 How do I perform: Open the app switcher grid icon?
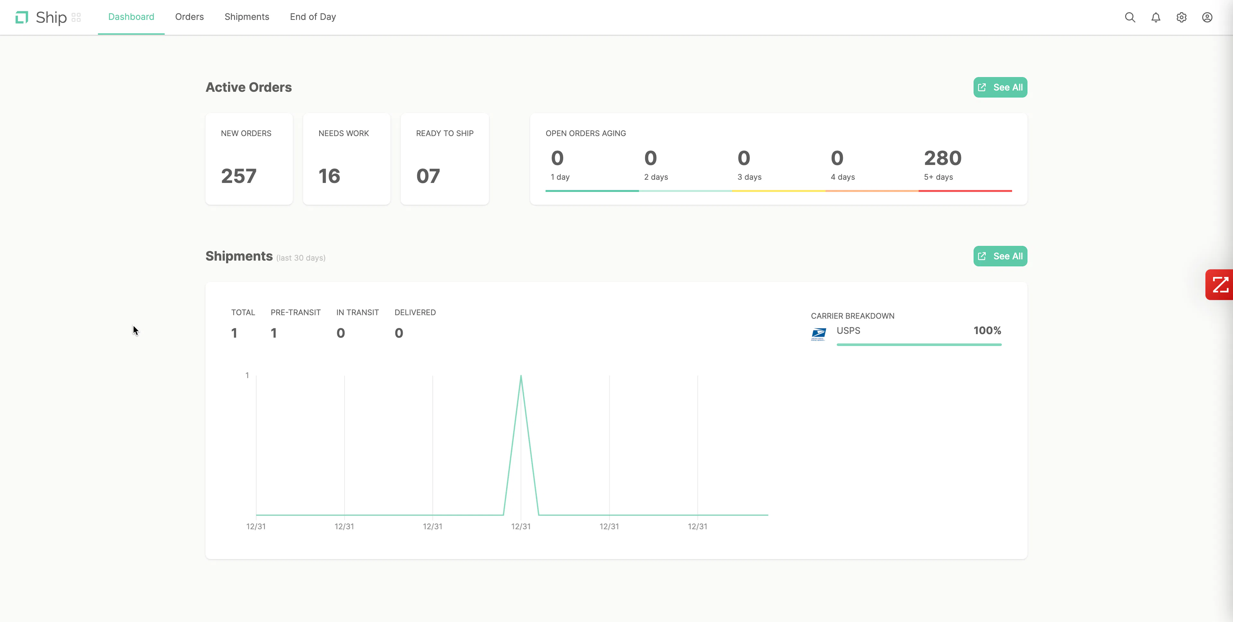coord(76,18)
